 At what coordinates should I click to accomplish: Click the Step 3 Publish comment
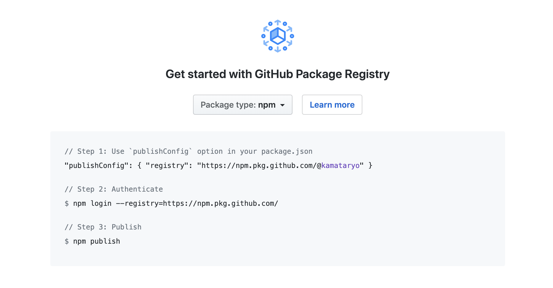pyautogui.click(x=103, y=227)
